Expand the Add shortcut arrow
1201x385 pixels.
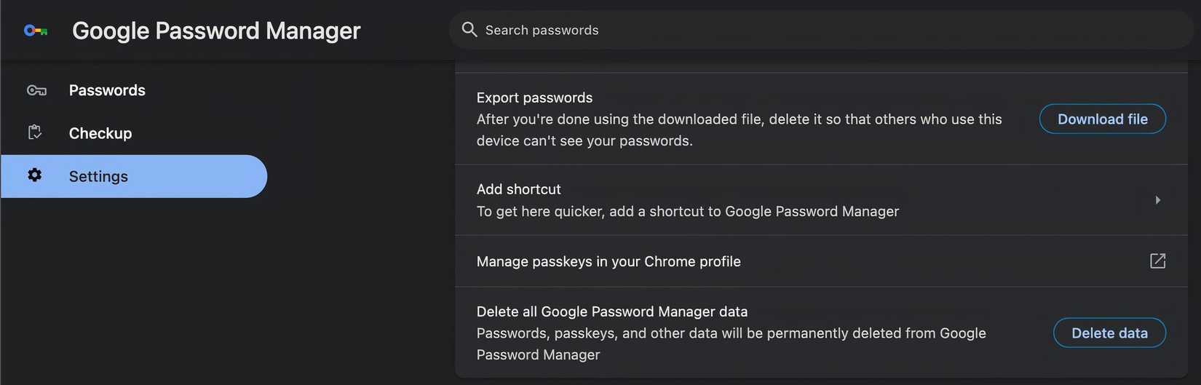coord(1157,200)
